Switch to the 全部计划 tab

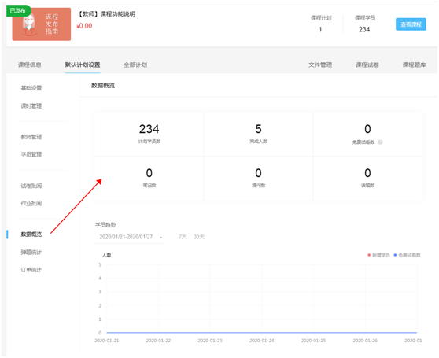[x=135, y=65]
